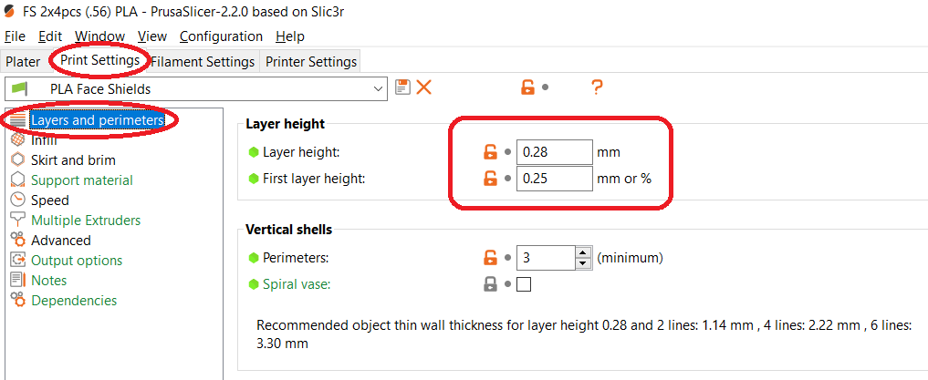Click the grey lock icon beside Spiral vase
The image size is (928, 380).
point(490,284)
